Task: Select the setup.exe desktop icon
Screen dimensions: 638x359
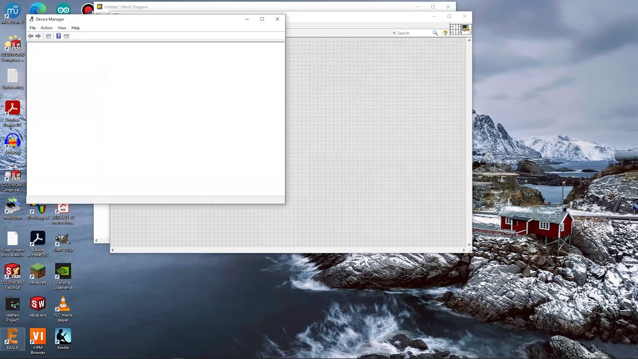Action: coord(38,307)
